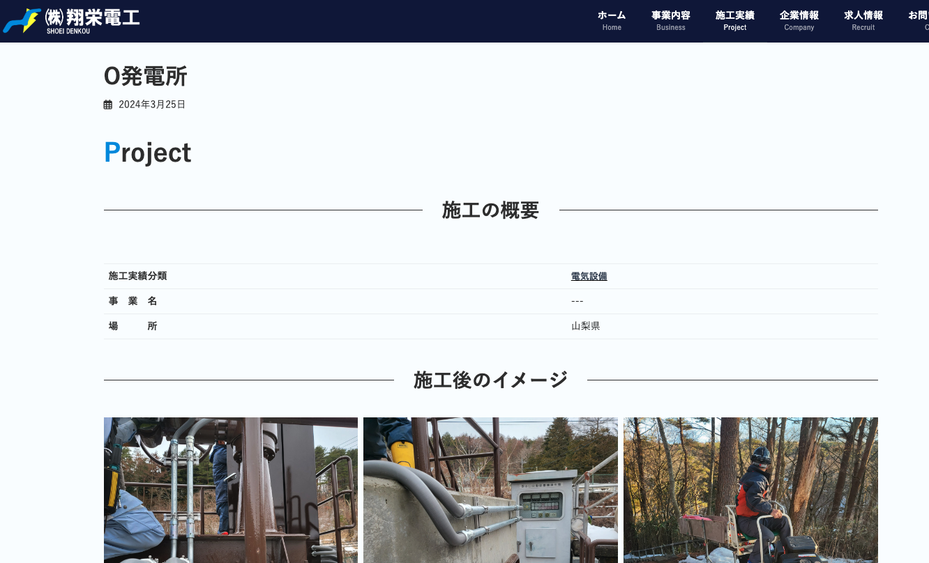This screenshot has width=929, height=563.
Task: Click the 施工の概要 section heading
Action: click(490, 210)
